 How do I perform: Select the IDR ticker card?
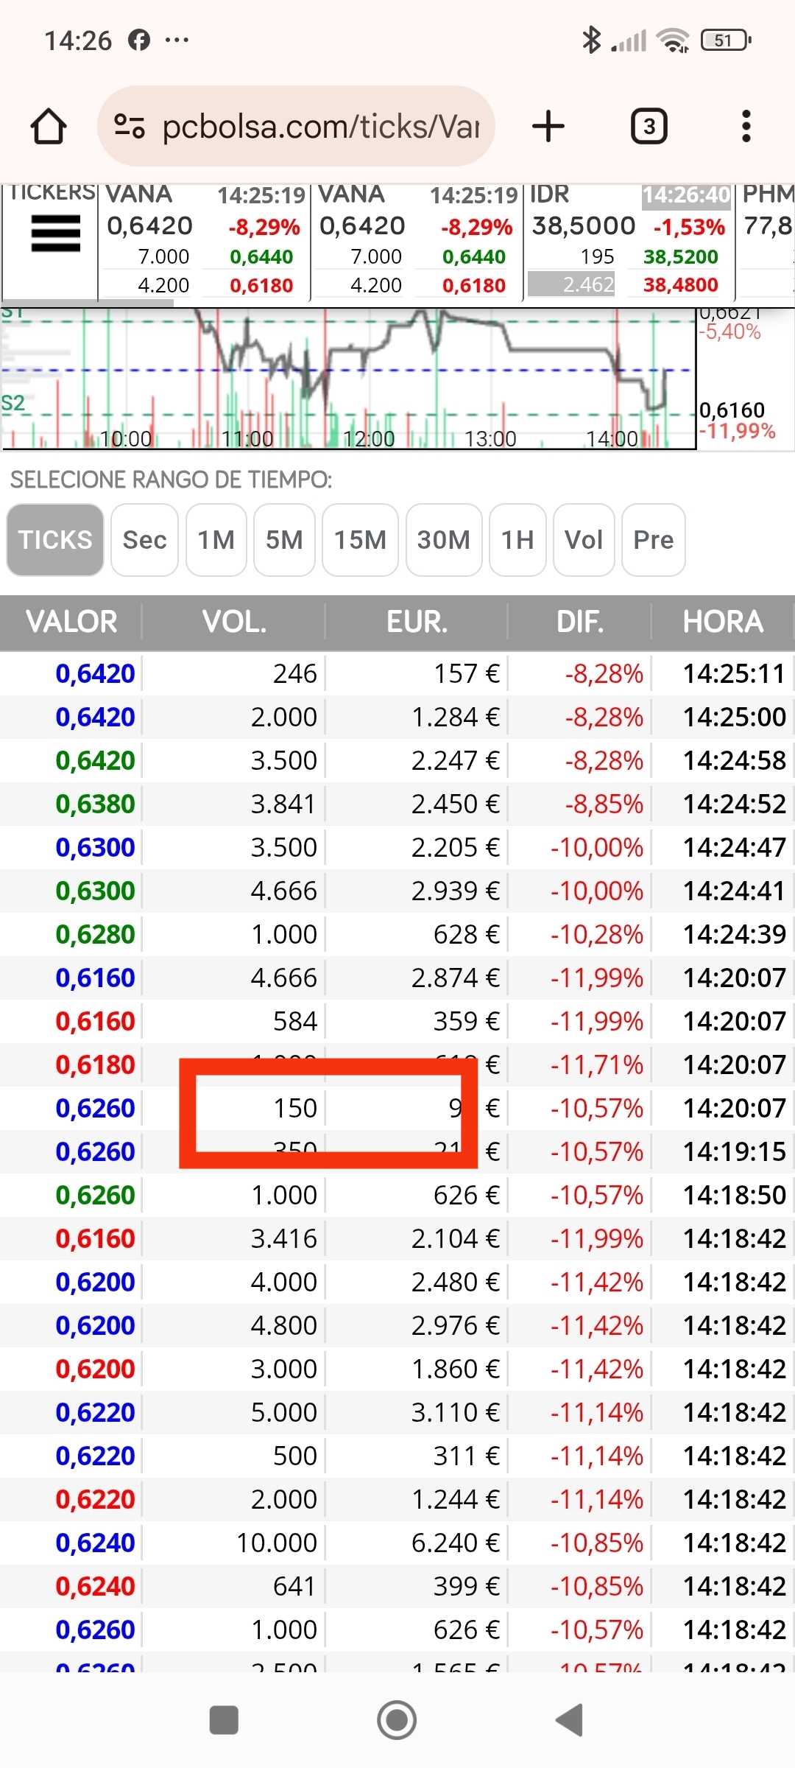pyautogui.click(x=629, y=240)
